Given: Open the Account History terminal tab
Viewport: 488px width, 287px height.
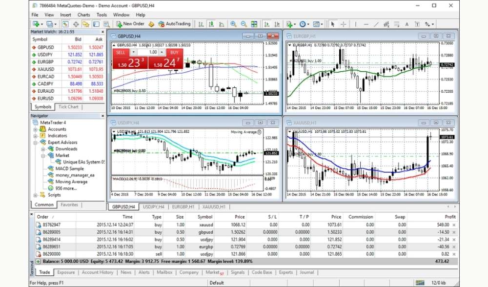Looking at the screenshot, I should (98, 272).
